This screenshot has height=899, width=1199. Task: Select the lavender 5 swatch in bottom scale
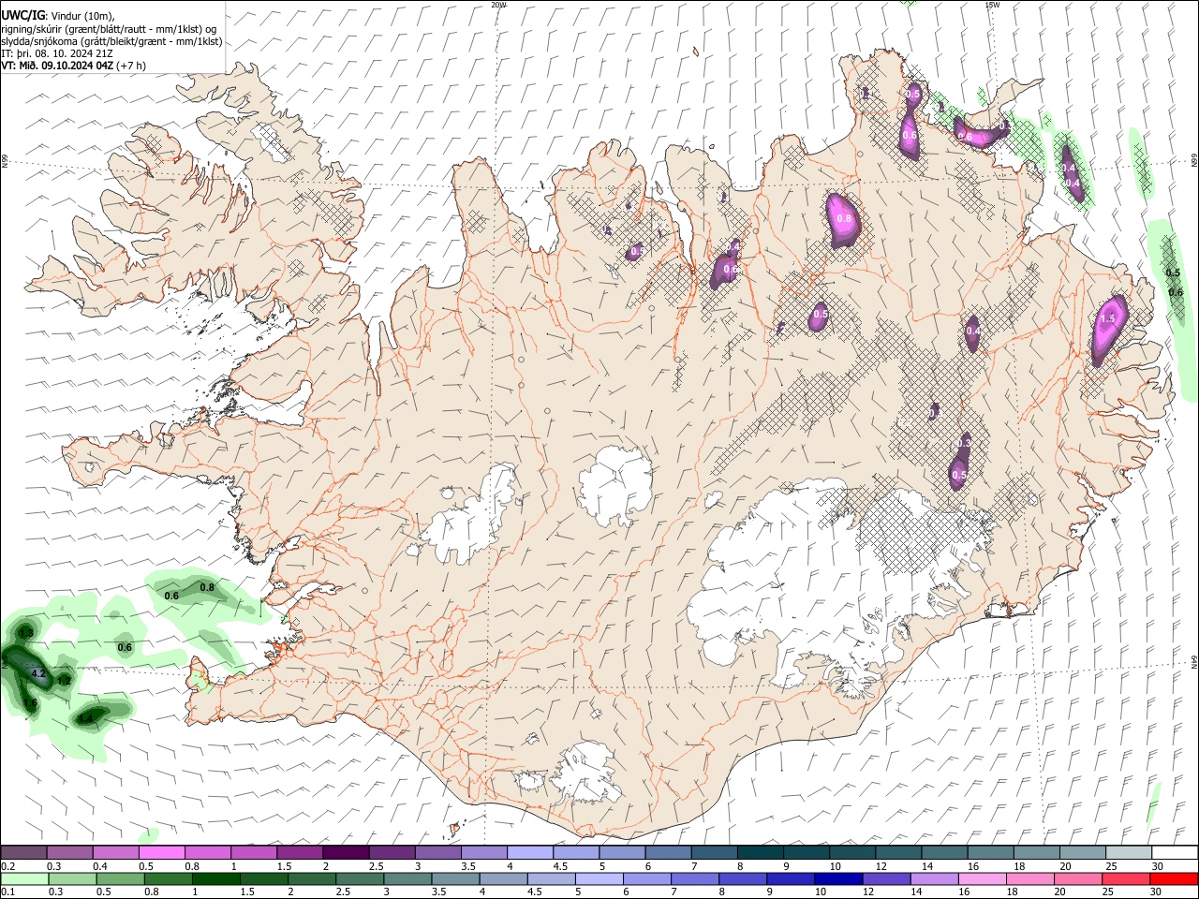[x=599, y=878]
